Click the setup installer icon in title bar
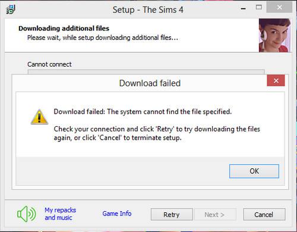297x232 pixels. (11, 10)
